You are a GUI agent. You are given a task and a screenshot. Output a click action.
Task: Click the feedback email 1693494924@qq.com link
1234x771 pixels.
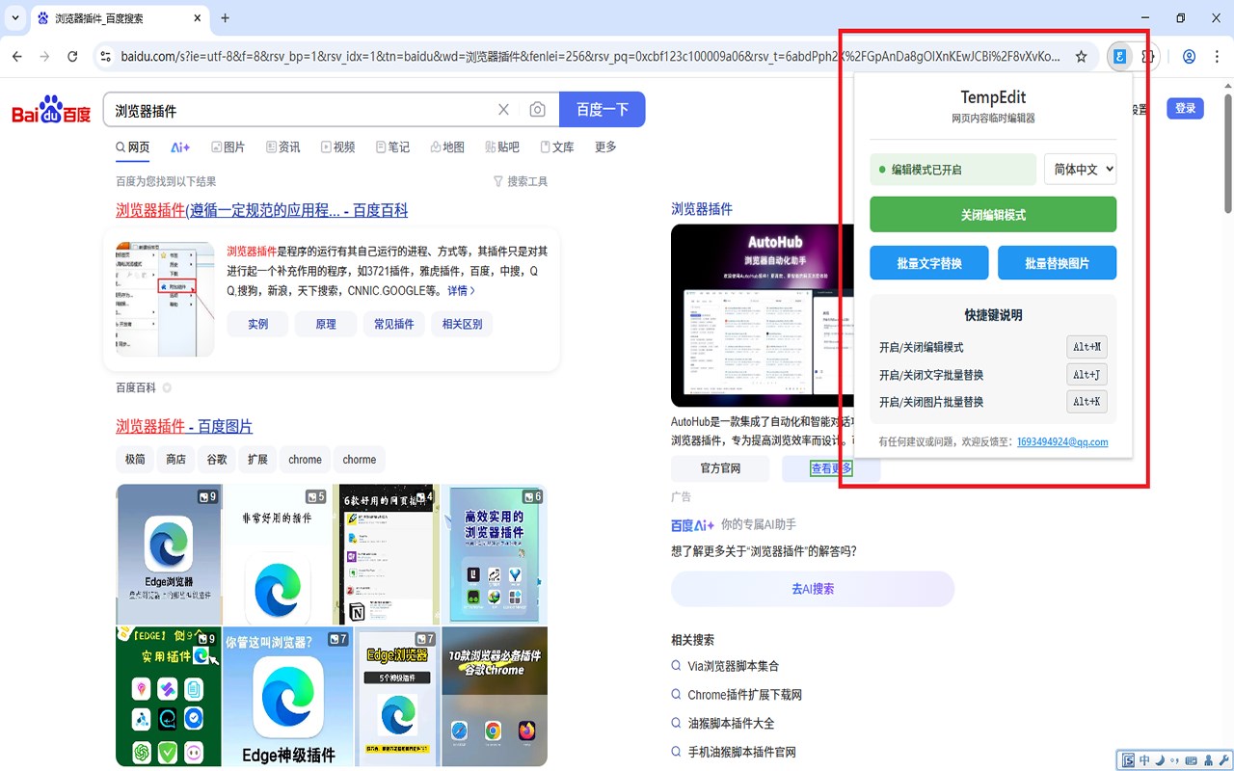pyautogui.click(x=1062, y=442)
